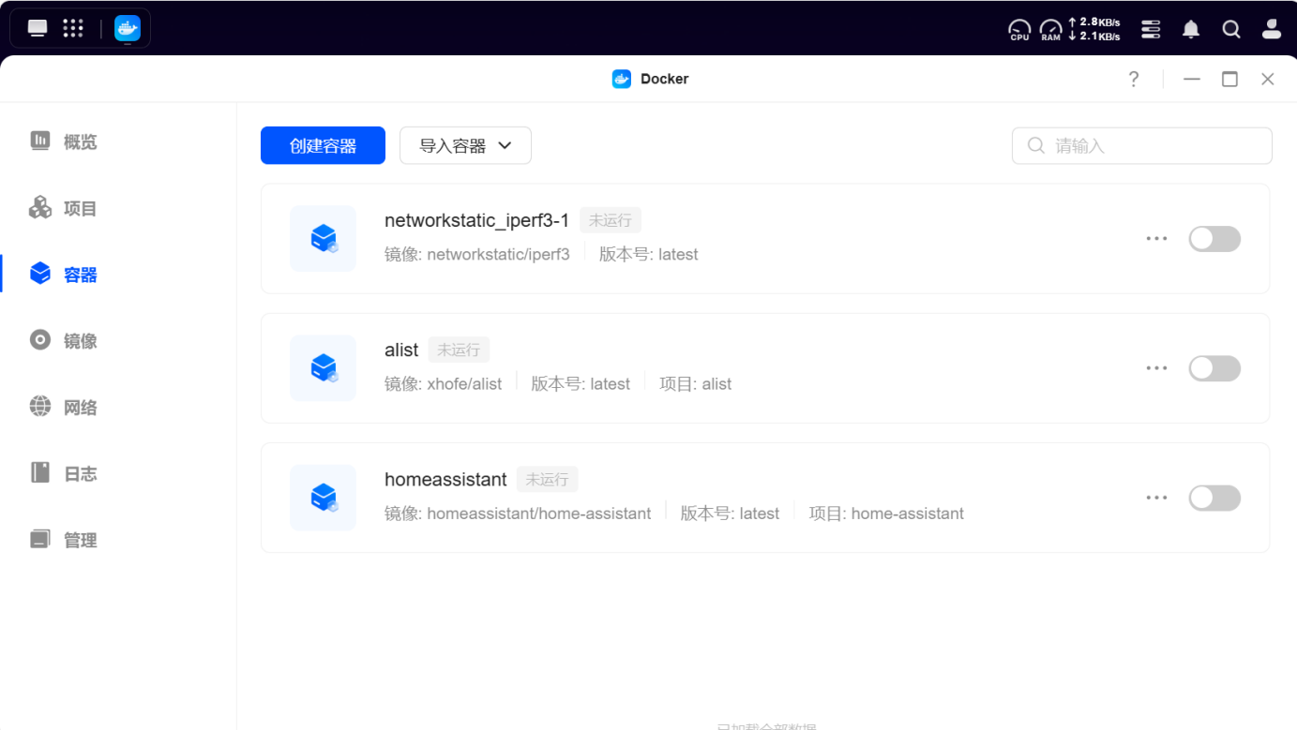The height and width of the screenshot is (730, 1297).
Task: Click the 未运行 status of alist
Action: click(x=459, y=350)
